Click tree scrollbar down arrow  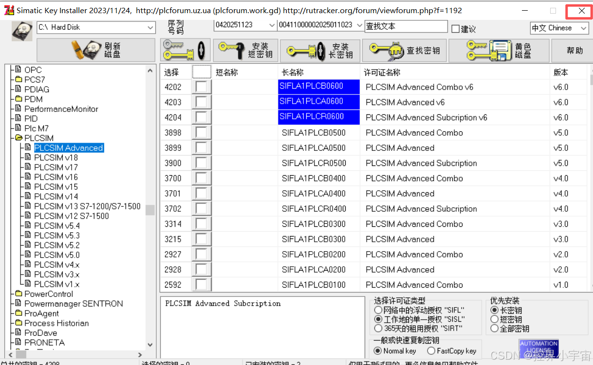pyautogui.click(x=150, y=344)
